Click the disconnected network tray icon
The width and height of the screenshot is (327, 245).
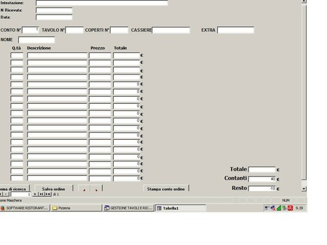click(273, 208)
